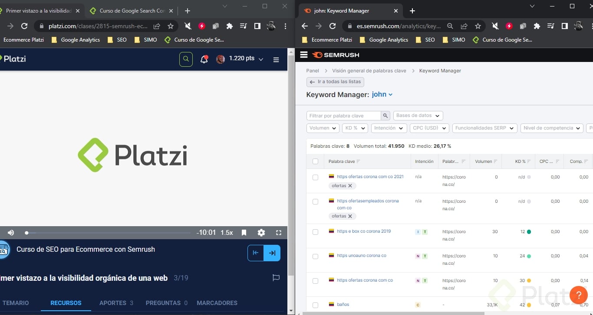This screenshot has height=315, width=593.
Task: Open the extensions puzzle in the Semrush window
Action: point(537,26)
